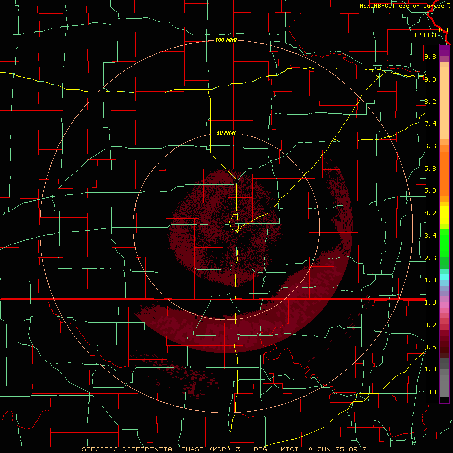Click the 7.4 scale value

pos(430,124)
